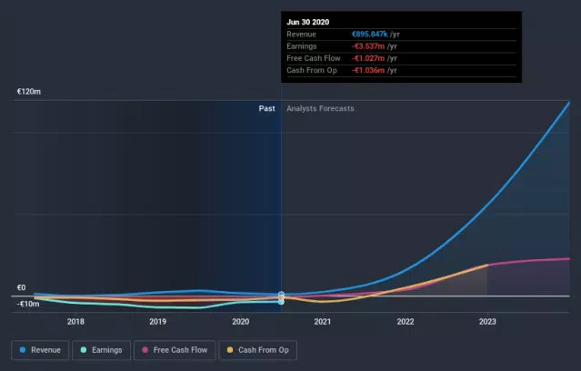581x371 pixels.
Task: Click the 2023 x-axis year label
Action: click(487, 321)
